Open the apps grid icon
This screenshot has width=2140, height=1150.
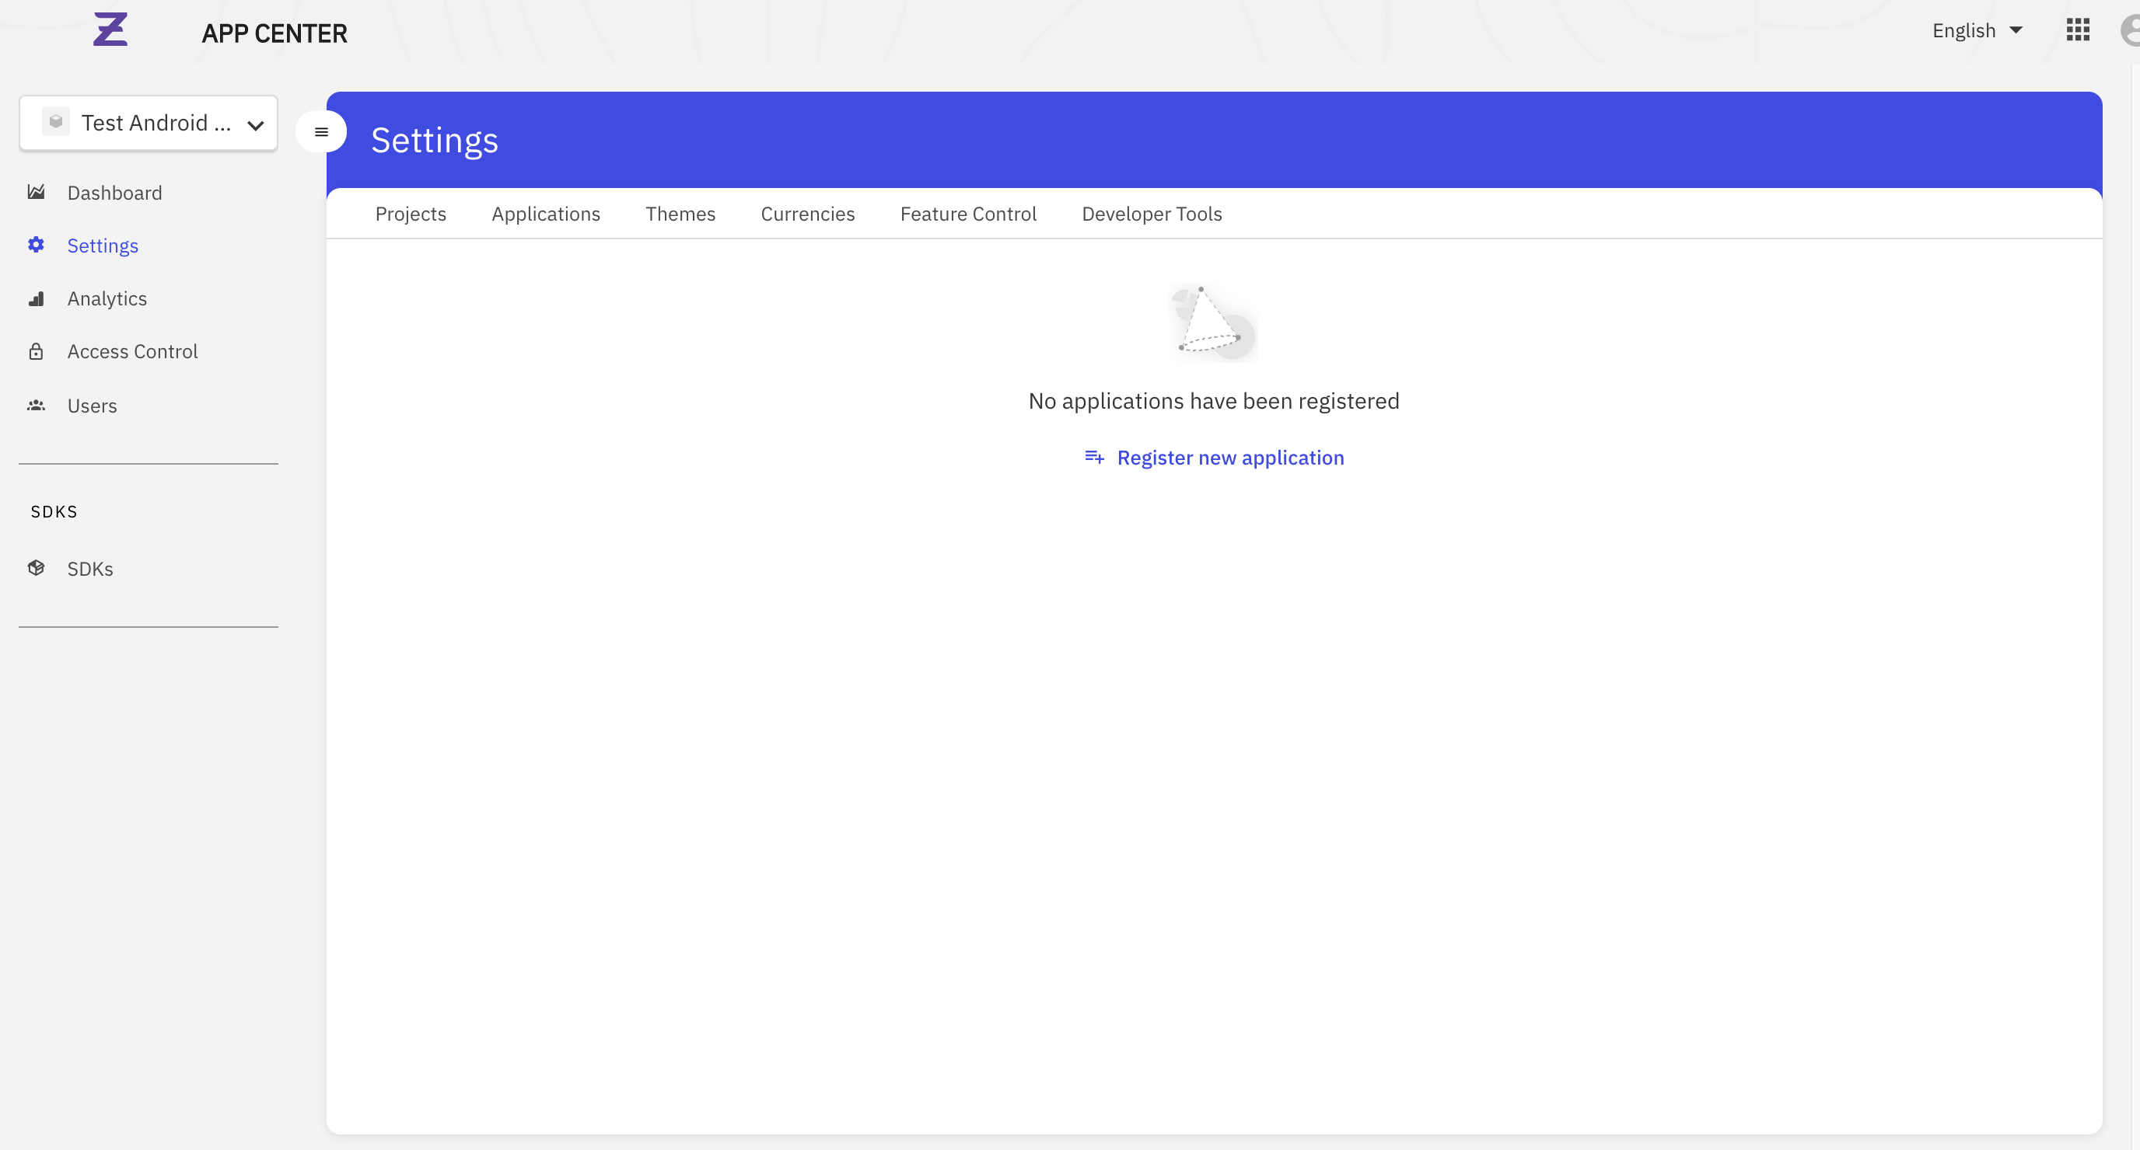(x=2078, y=30)
